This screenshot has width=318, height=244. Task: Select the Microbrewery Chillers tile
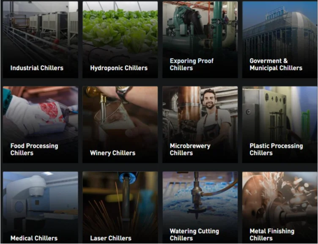tap(200, 124)
